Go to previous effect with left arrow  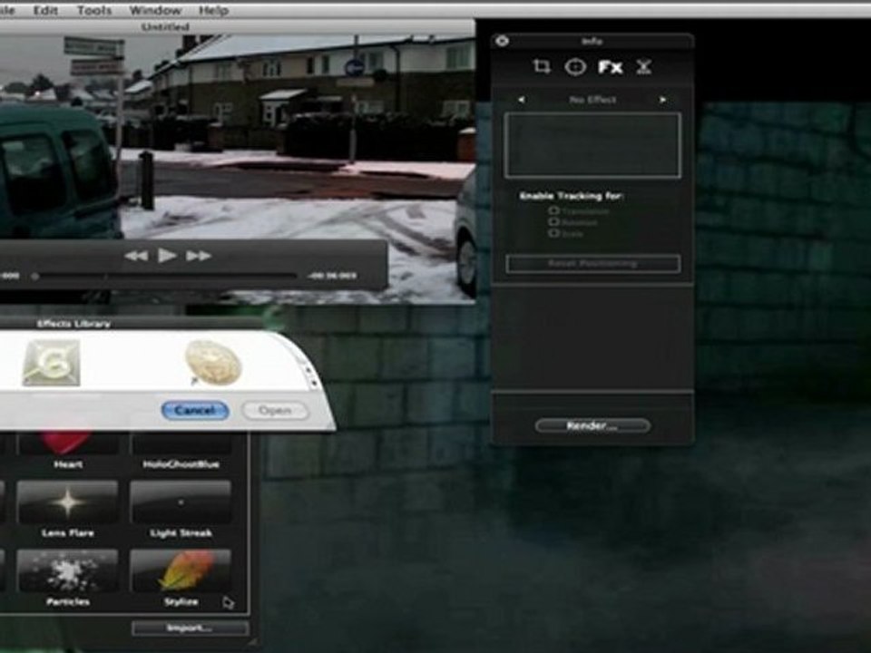point(521,100)
